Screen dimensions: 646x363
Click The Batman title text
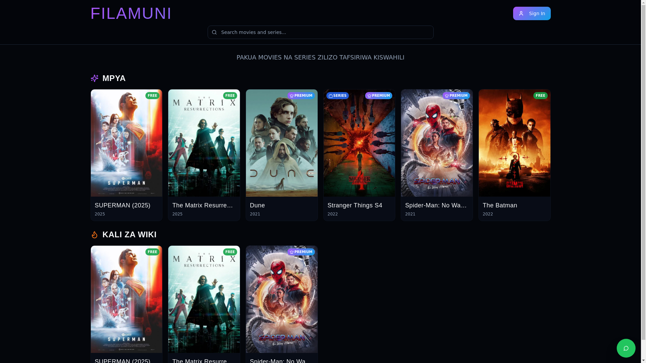click(x=500, y=205)
